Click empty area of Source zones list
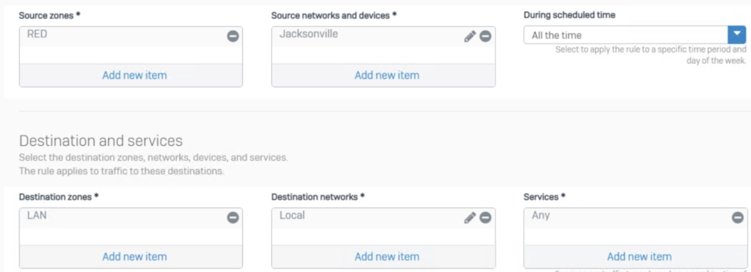Image resolution: width=751 pixels, height=272 pixels. point(130,55)
